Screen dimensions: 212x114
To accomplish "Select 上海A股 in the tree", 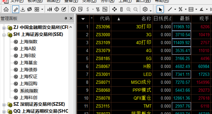I will coord(28,48).
